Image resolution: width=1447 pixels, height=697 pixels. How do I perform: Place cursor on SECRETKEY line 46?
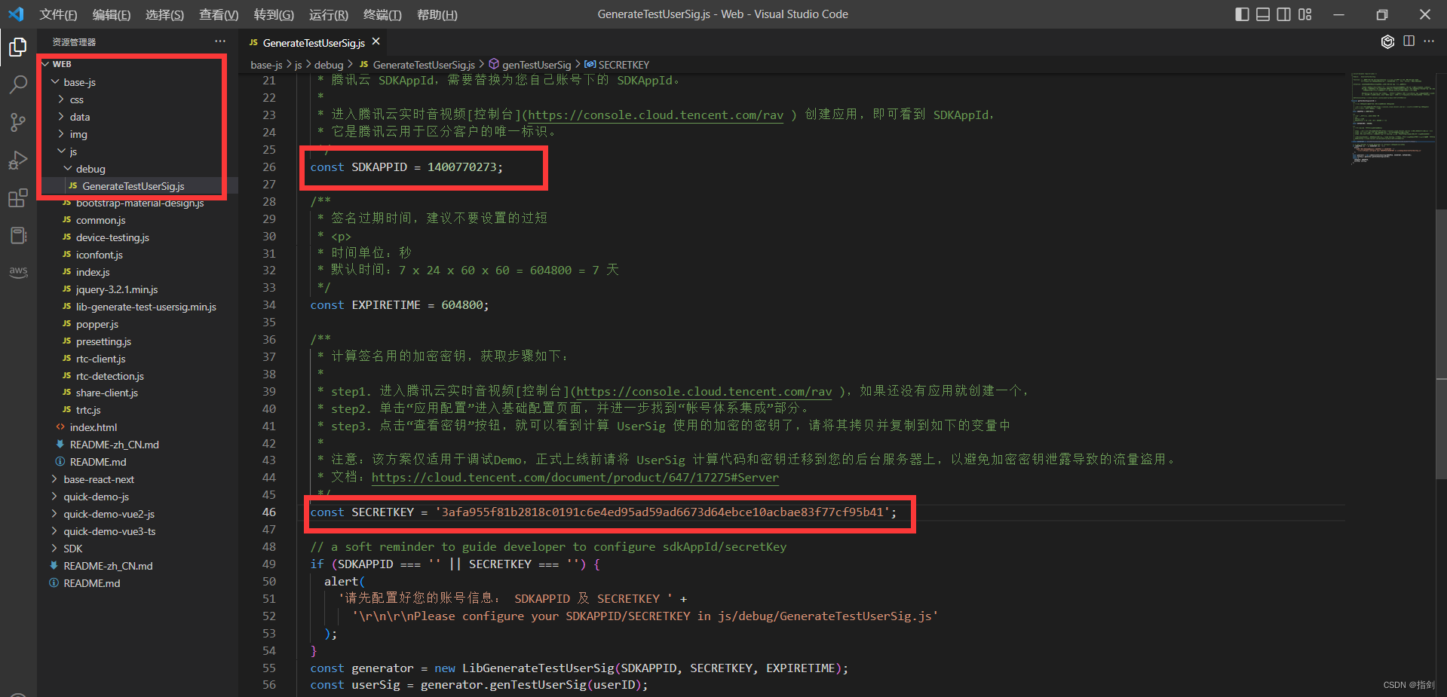(x=603, y=512)
